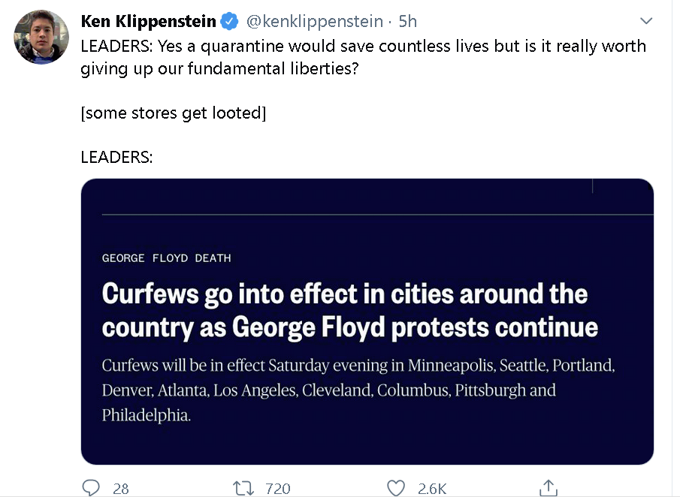
Task: Open the Ken Klippenstein display name
Action: pos(148,21)
